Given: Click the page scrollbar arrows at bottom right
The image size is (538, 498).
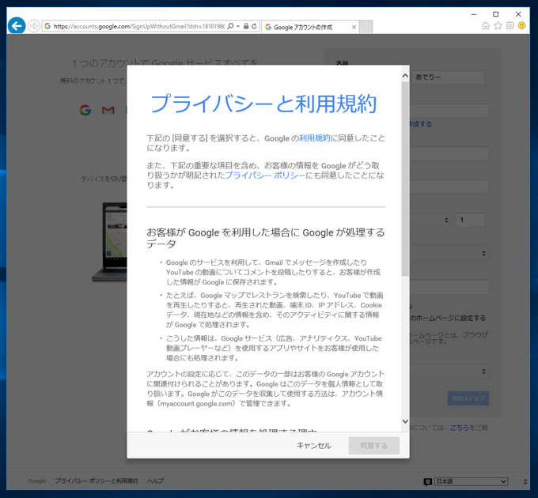Looking at the screenshot, I should tap(525, 481).
